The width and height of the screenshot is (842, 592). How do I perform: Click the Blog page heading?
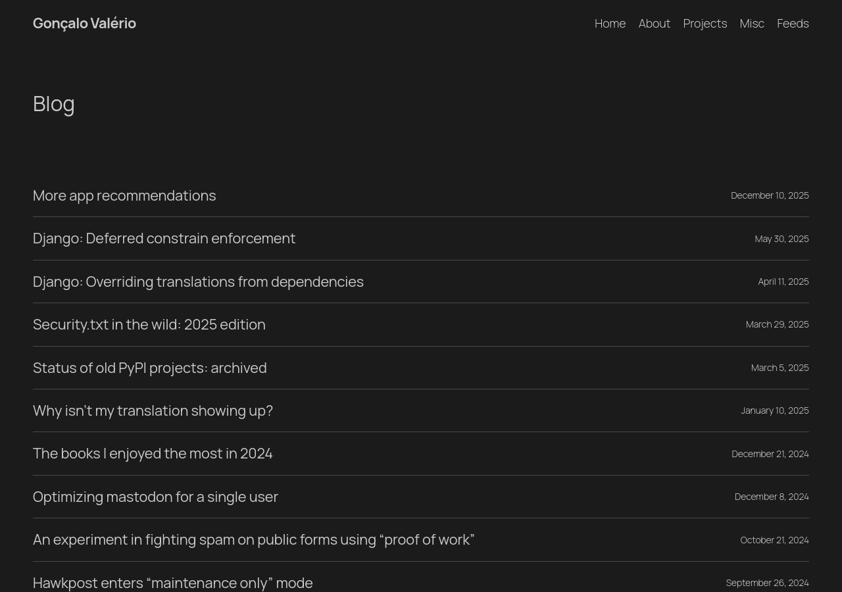54,103
